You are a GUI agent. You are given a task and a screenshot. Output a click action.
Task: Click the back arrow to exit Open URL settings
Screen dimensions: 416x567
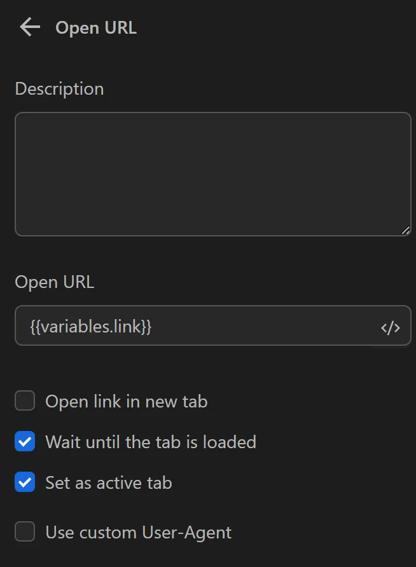29,27
